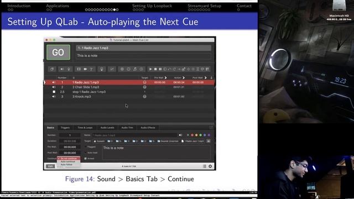Jump to Setting Up Loopback section
The height and width of the screenshot is (199, 354).
click(x=152, y=6)
